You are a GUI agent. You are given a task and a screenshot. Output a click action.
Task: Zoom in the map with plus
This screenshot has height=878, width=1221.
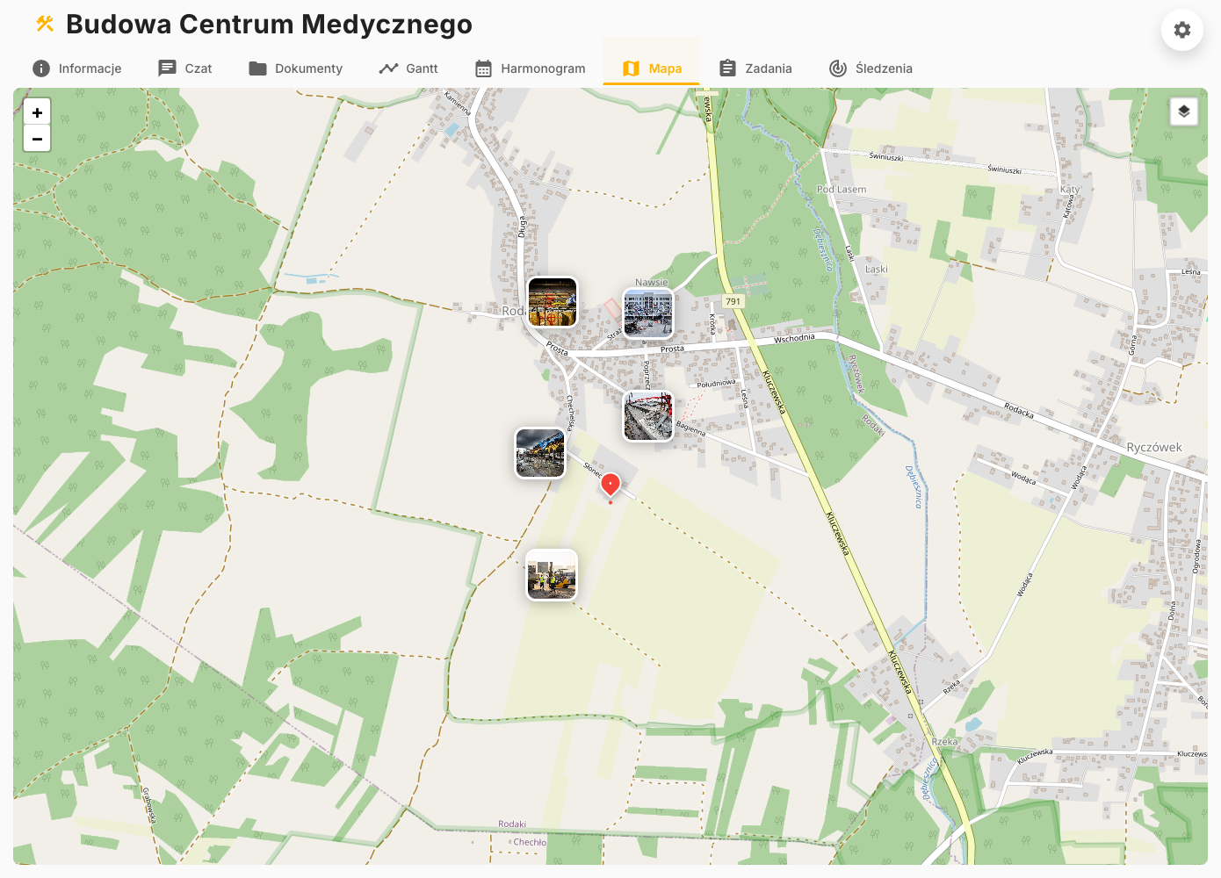tap(37, 112)
